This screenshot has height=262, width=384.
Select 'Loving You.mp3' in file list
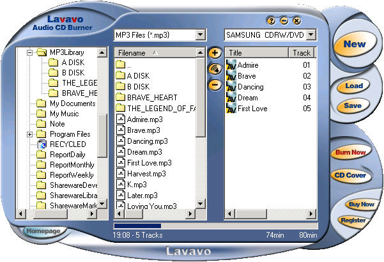tap(152, 206)
